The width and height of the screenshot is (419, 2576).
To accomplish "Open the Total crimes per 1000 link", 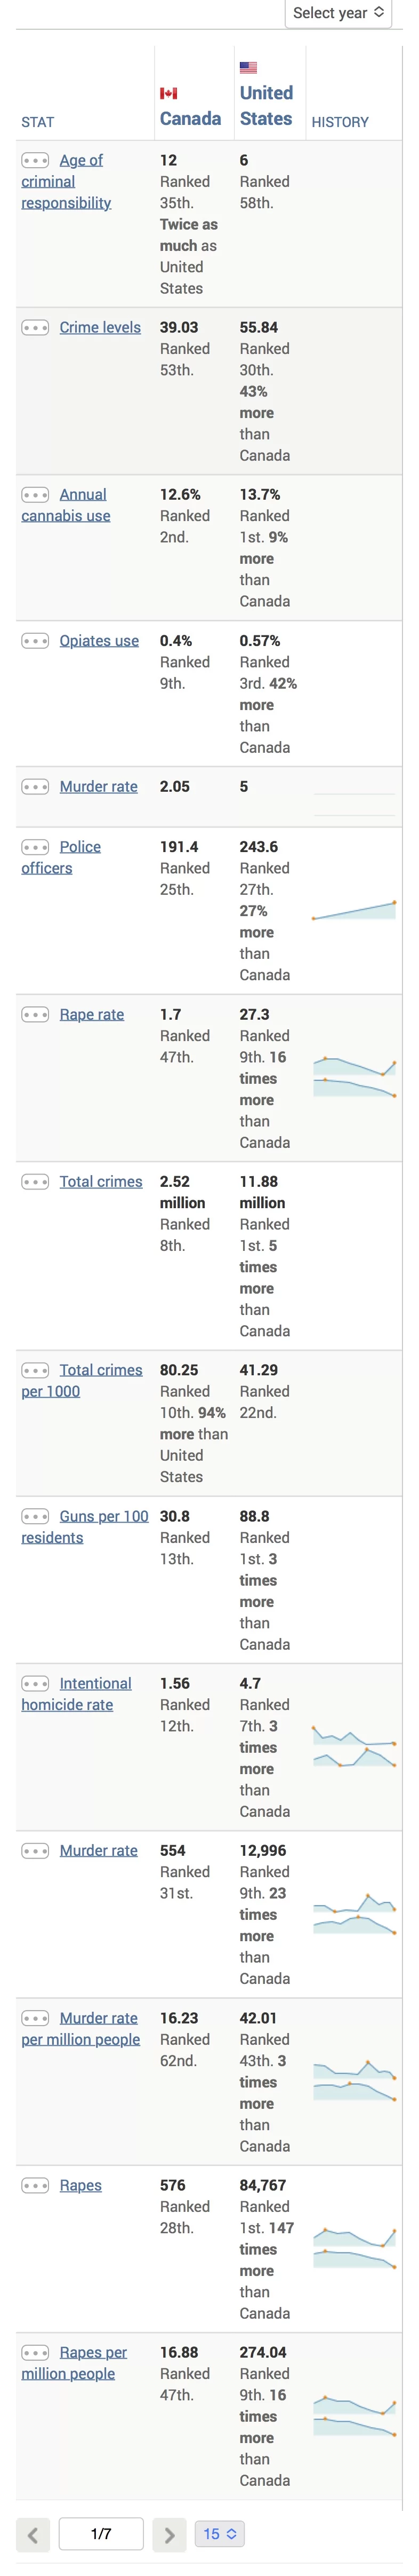I will tap(82, 1380).
